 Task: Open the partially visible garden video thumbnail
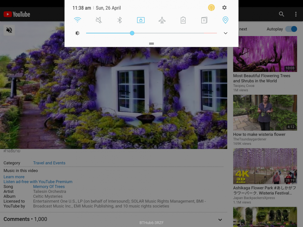click(265, 217)
